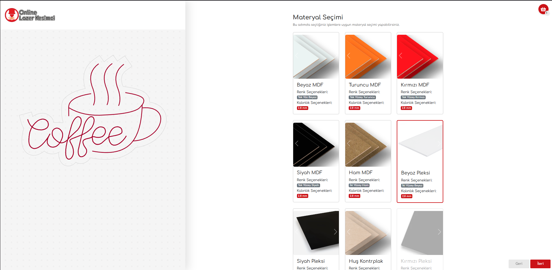Choose 2.8 mm thickness under Siyah MDF

point(302,196)
